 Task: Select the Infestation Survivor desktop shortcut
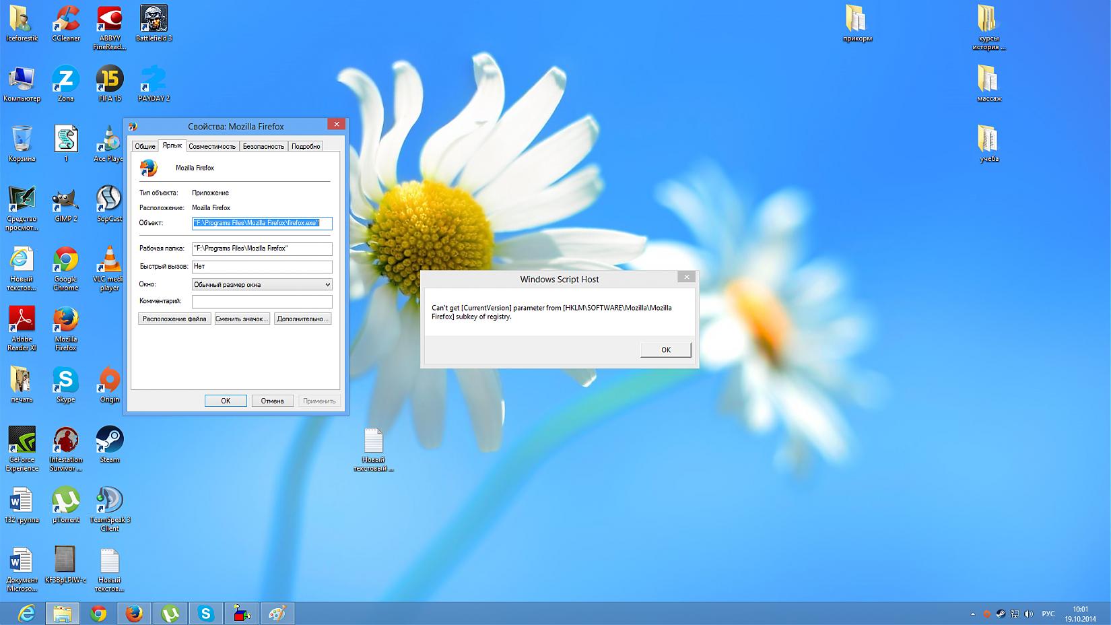66,449
